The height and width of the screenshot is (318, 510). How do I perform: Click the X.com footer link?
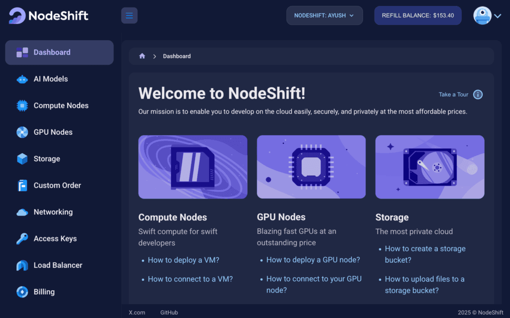(x=137, y=313)
